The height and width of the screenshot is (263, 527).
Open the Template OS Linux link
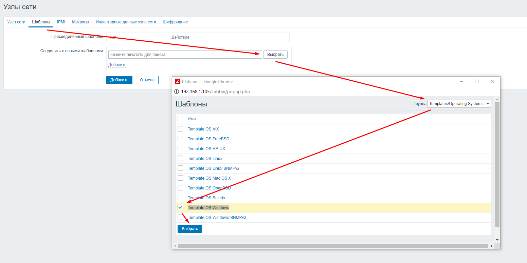click(205, 159)
